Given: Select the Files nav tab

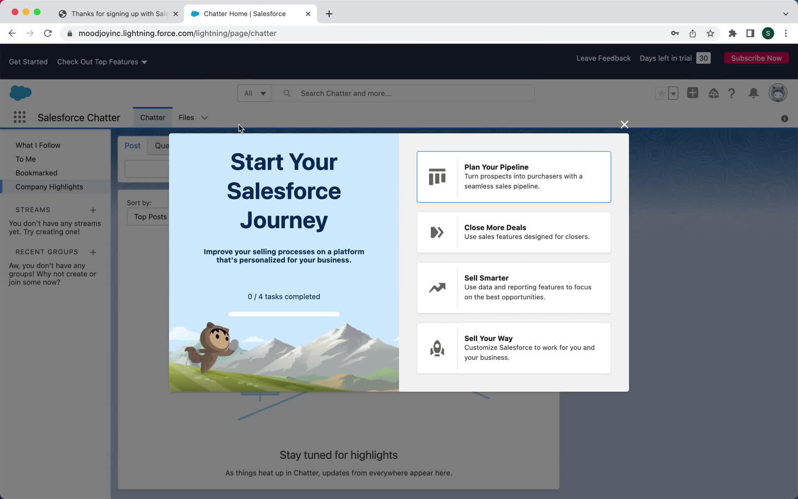Looking at the screenshot, I should coord(186,117).
